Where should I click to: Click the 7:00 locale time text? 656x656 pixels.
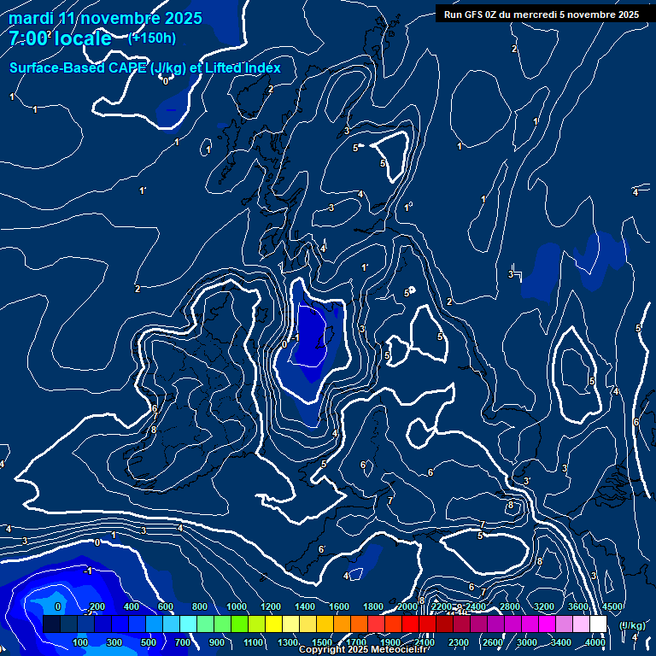coord(60,38)
